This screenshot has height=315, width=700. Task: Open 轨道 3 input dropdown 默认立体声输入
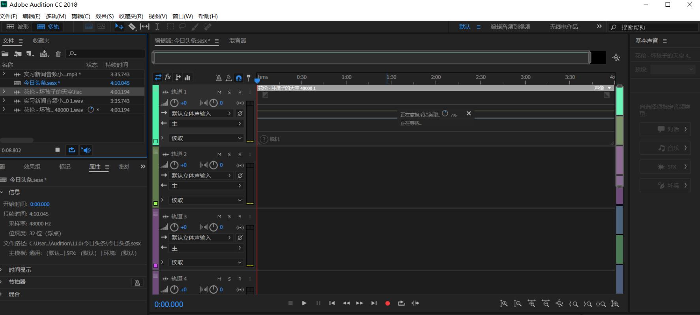[x=201, y=238]
